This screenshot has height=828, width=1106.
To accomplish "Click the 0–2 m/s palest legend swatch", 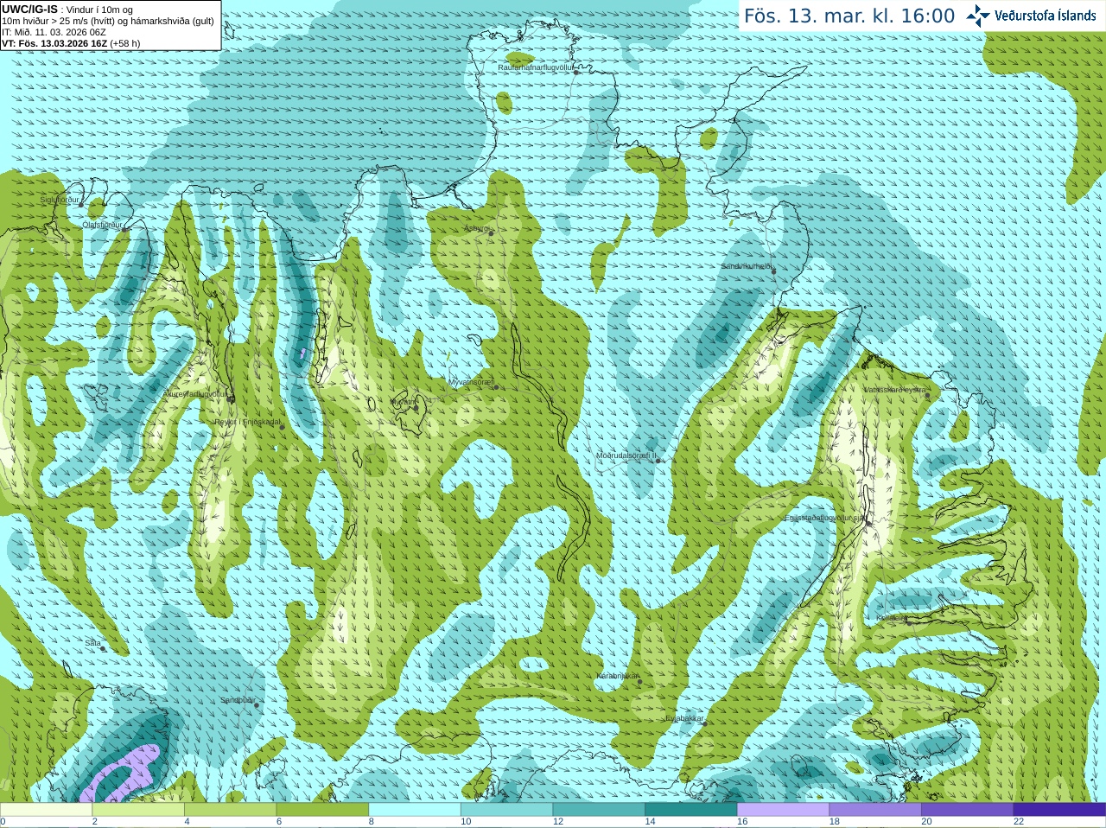I will [46, 810].
